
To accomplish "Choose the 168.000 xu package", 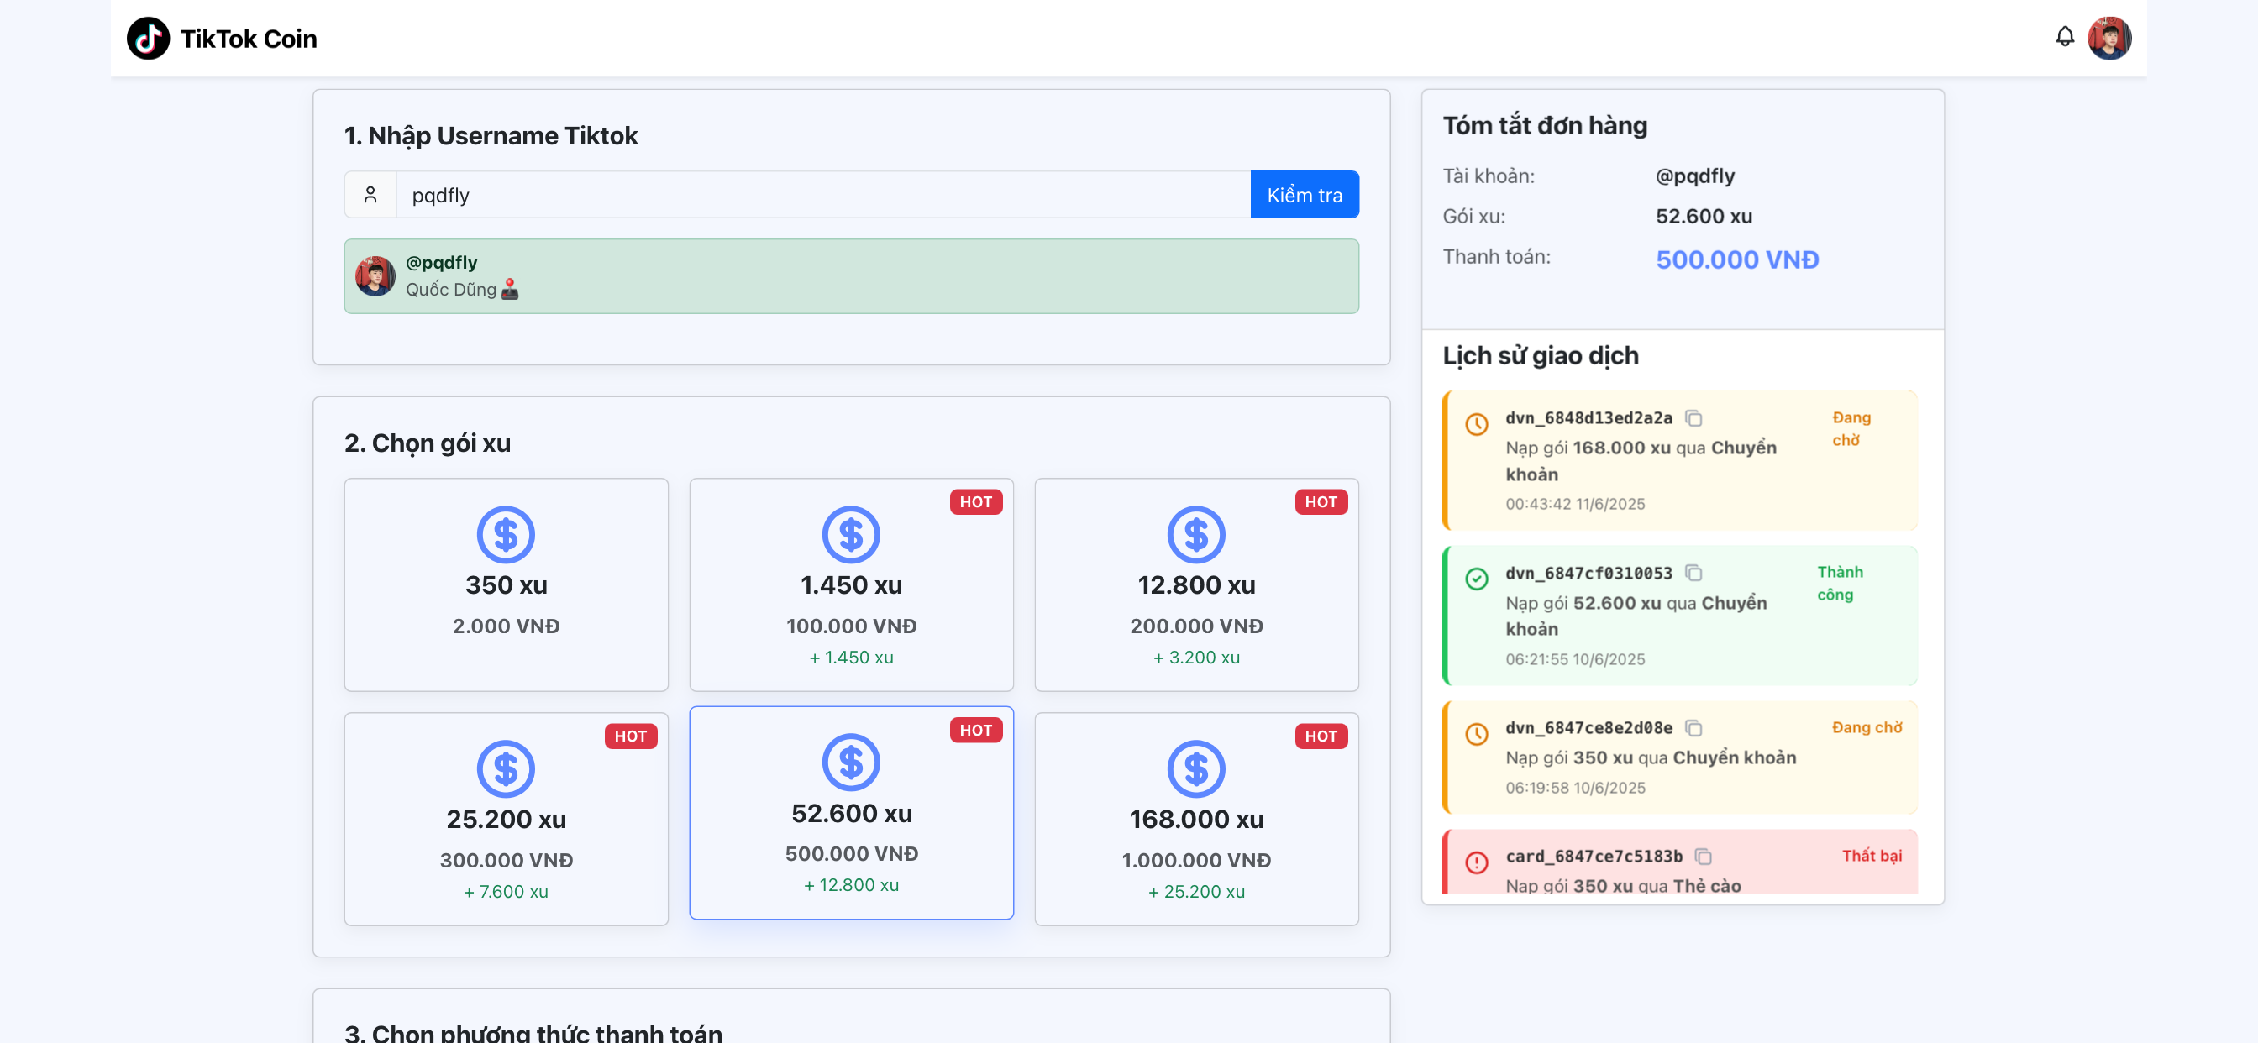I will tap(1195, 818).
